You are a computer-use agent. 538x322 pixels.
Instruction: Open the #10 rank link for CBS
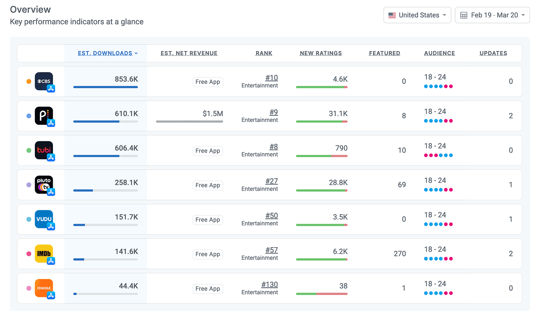272,78
